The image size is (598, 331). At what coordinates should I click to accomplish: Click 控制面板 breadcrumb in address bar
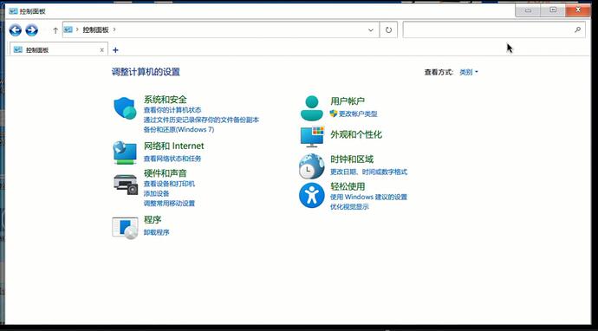click(95, 29)
